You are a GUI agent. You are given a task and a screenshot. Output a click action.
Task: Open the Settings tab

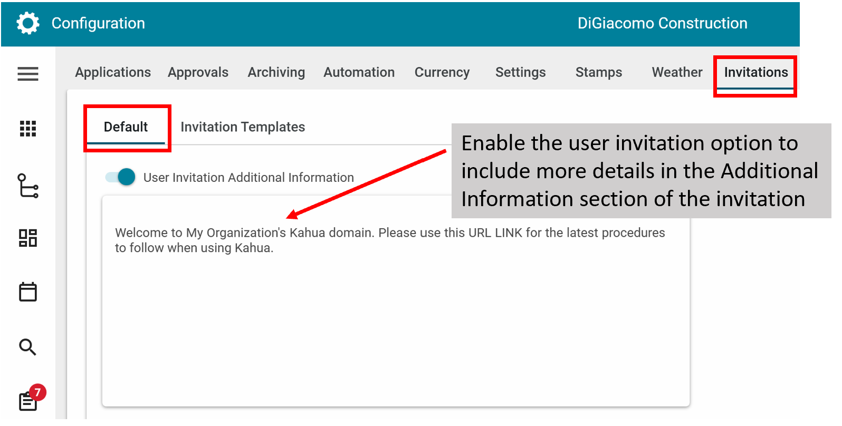point(520,72)
